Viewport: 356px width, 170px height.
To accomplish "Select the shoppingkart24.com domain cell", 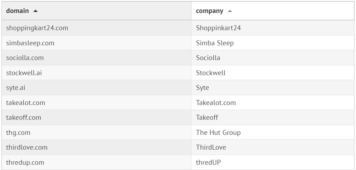I will pos(37,28).
